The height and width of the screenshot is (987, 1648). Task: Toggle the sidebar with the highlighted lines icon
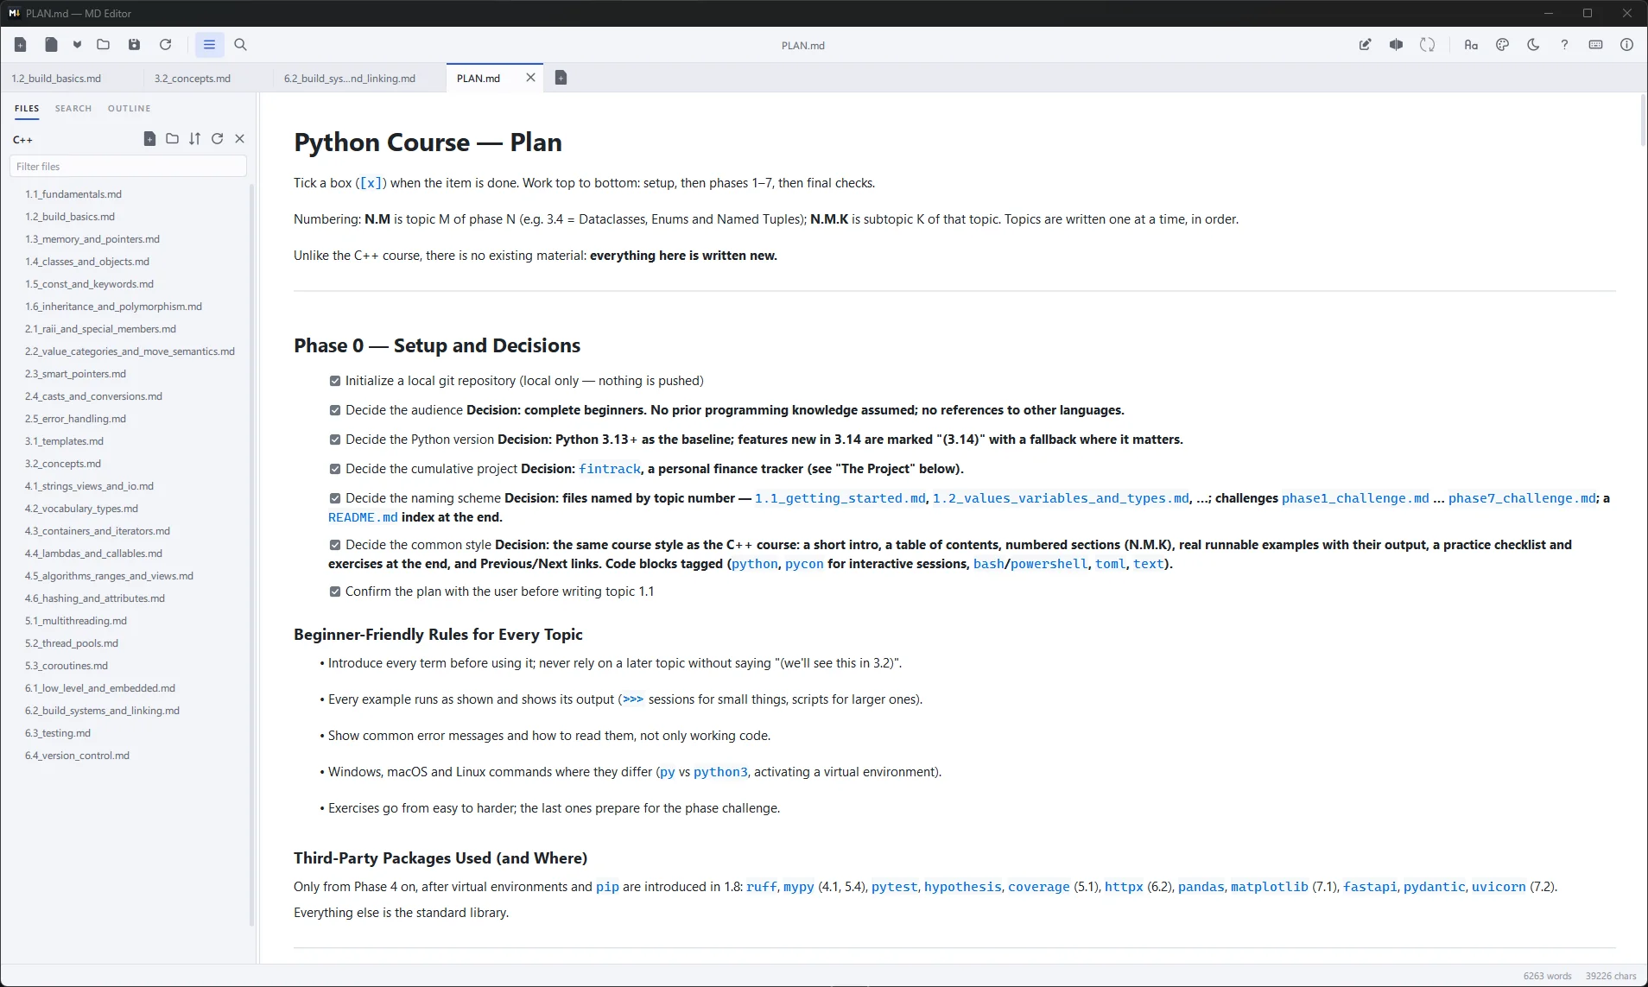tap(210, 45)
